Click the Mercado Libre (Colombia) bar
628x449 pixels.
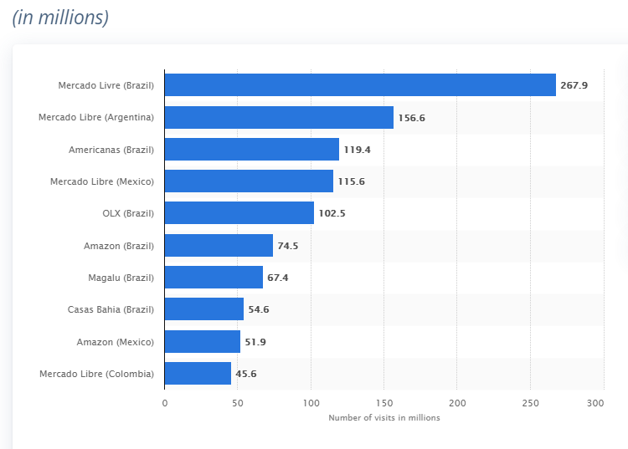198,374
